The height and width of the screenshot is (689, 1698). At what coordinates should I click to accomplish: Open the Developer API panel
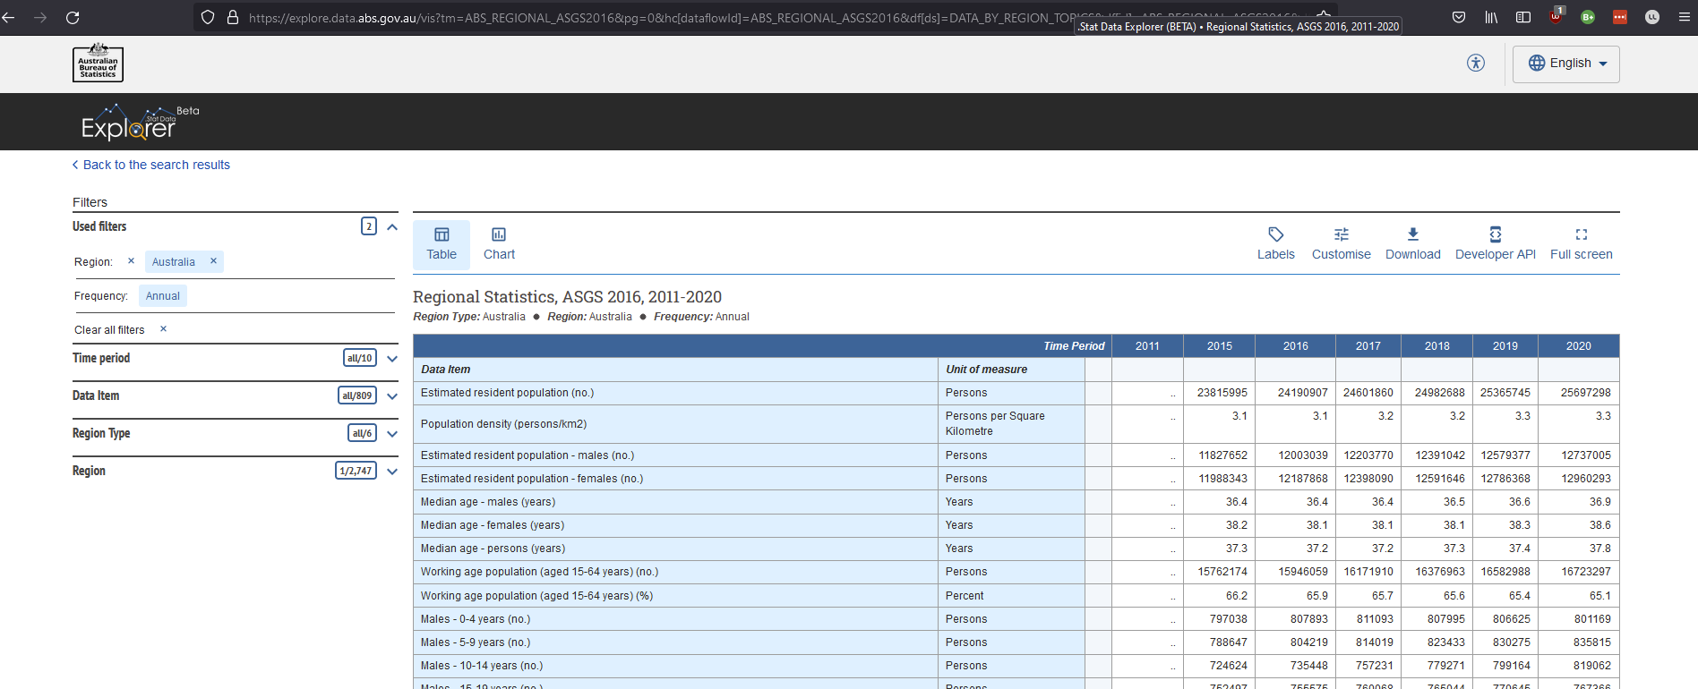[1495, 244]
